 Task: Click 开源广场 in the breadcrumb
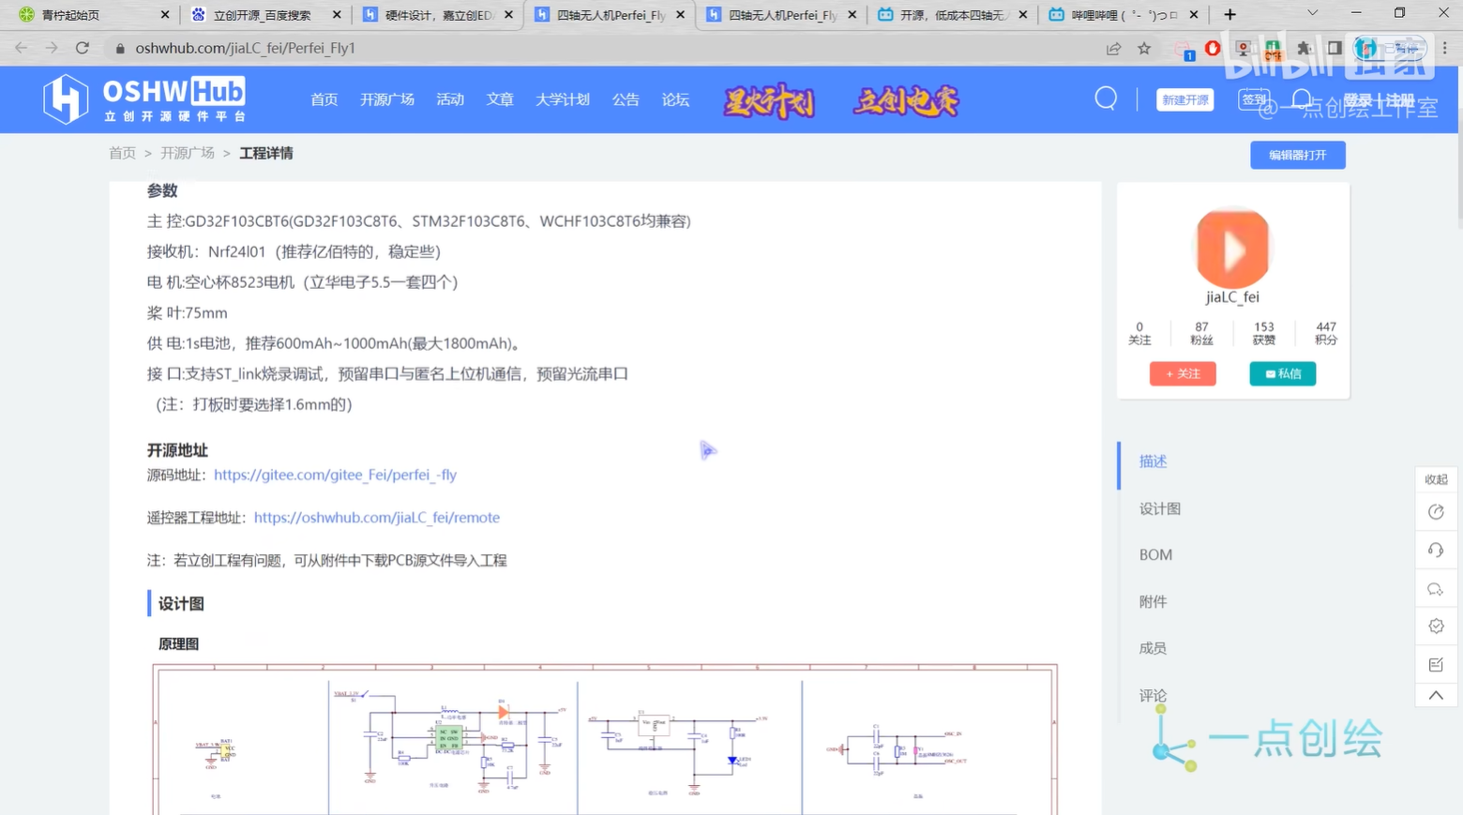click(188, 153)
